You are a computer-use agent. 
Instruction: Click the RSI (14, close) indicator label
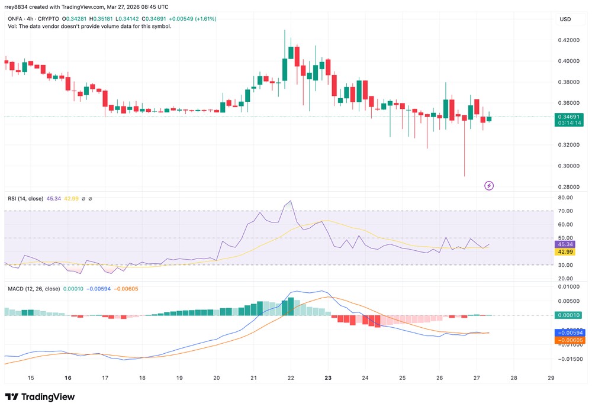tap(25, 198)
